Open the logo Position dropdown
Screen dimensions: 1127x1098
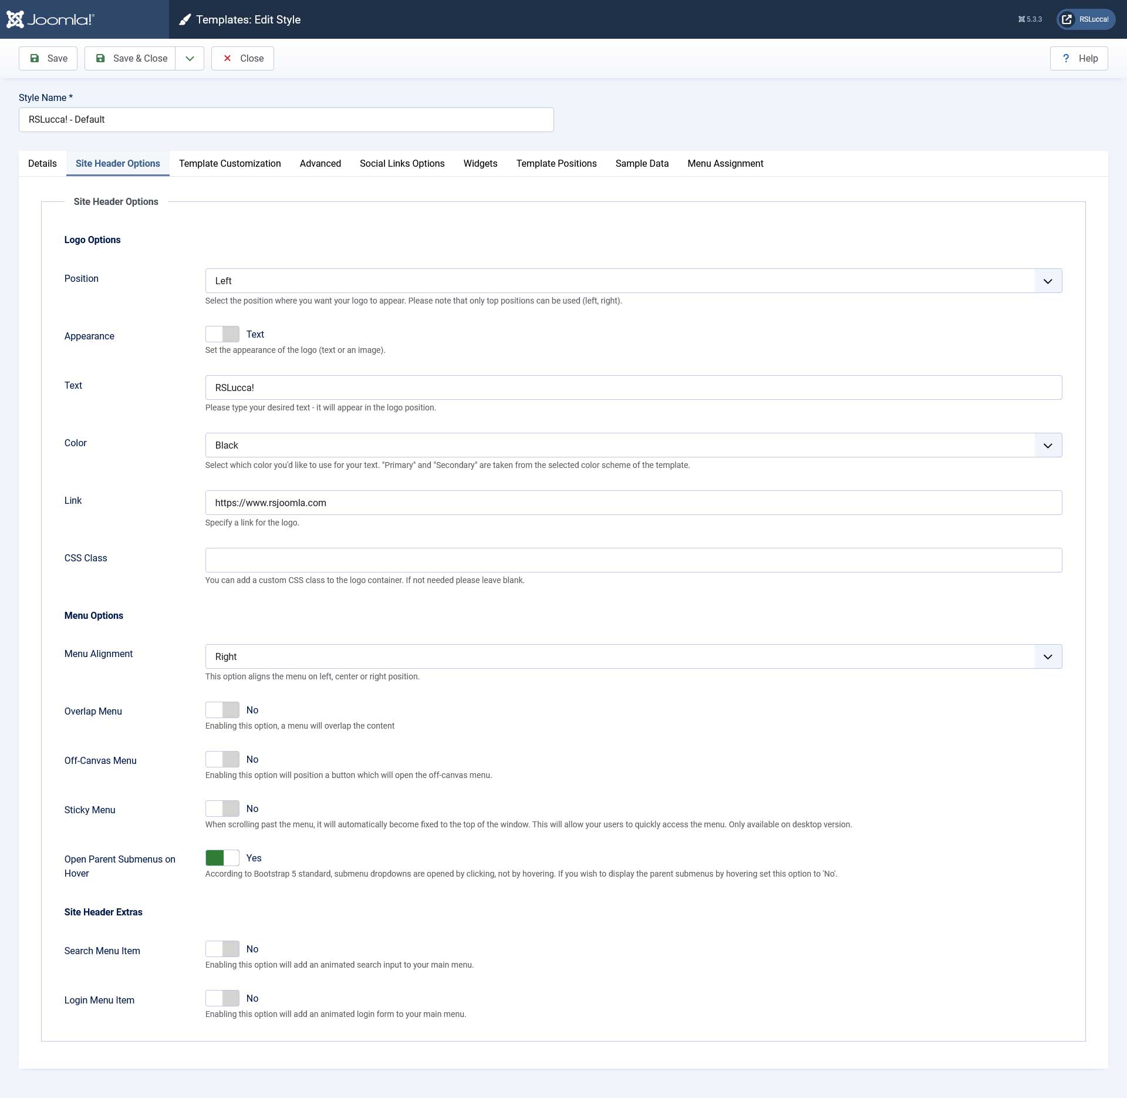tap(633, 281)
